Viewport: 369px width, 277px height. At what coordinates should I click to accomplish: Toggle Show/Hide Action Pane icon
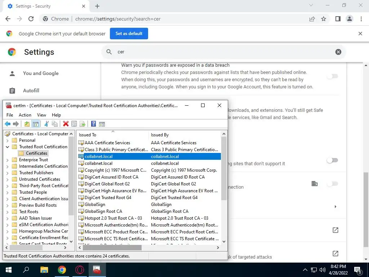102,124
